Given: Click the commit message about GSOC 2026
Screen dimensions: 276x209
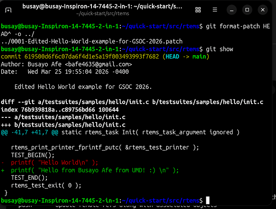Looking at the screenshot, I should (83, 87).
